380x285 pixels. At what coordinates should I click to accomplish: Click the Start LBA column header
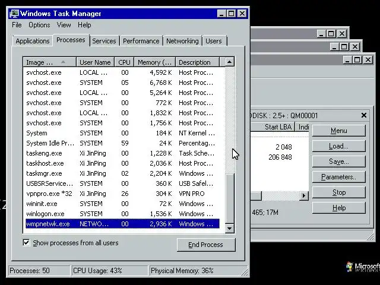pyautogui.click(x=273, y=126)
